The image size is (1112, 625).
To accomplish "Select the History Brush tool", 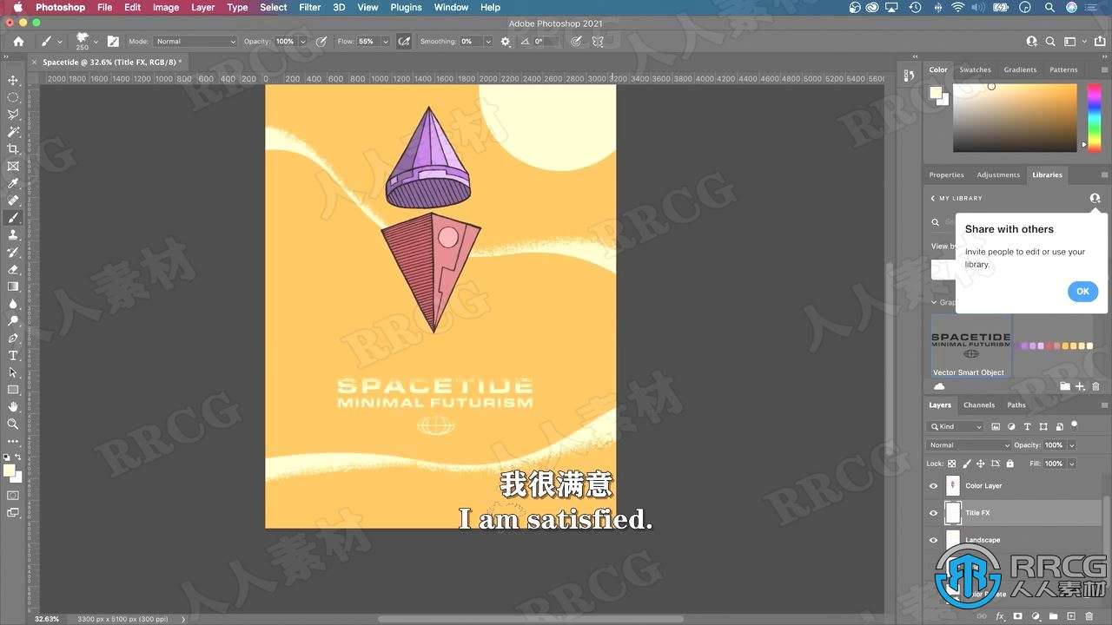I will 13,253.
